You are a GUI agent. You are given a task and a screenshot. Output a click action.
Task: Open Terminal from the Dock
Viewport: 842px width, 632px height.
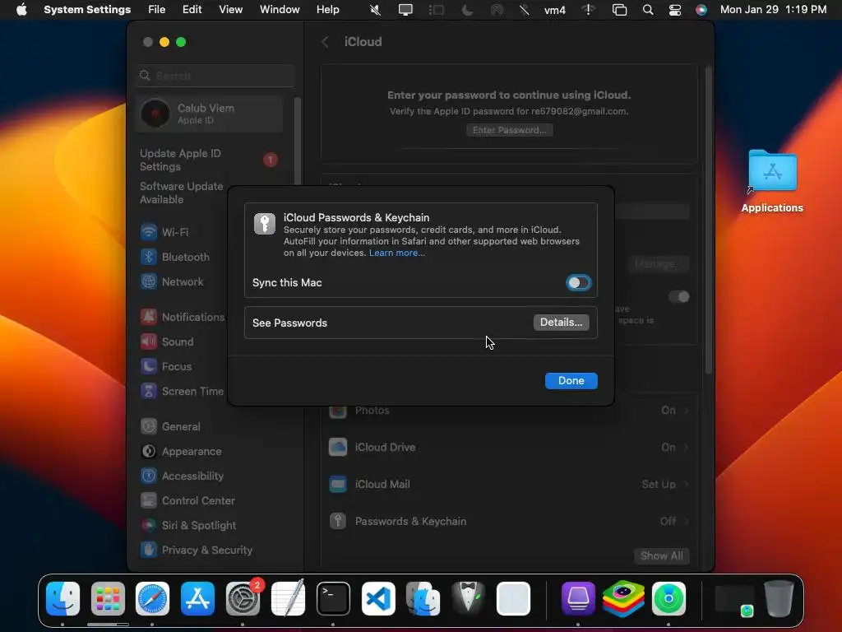click(x=333, y=599)
